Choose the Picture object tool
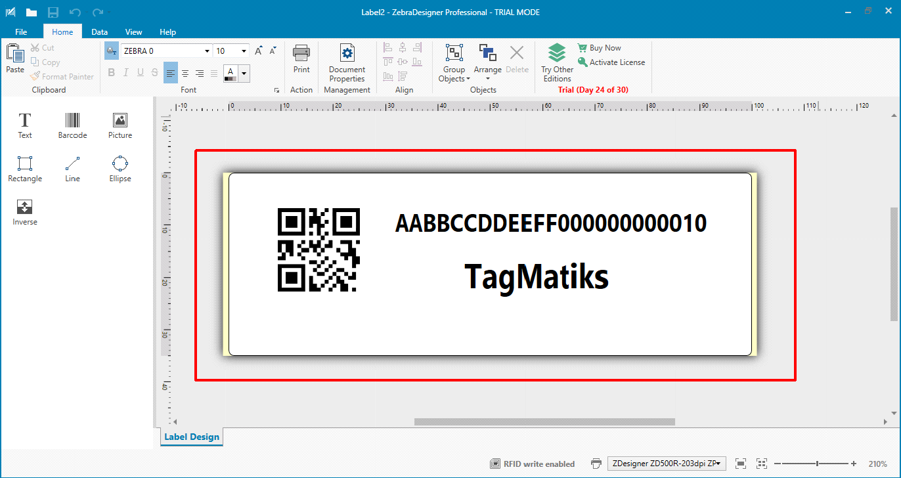 [120, 125]
